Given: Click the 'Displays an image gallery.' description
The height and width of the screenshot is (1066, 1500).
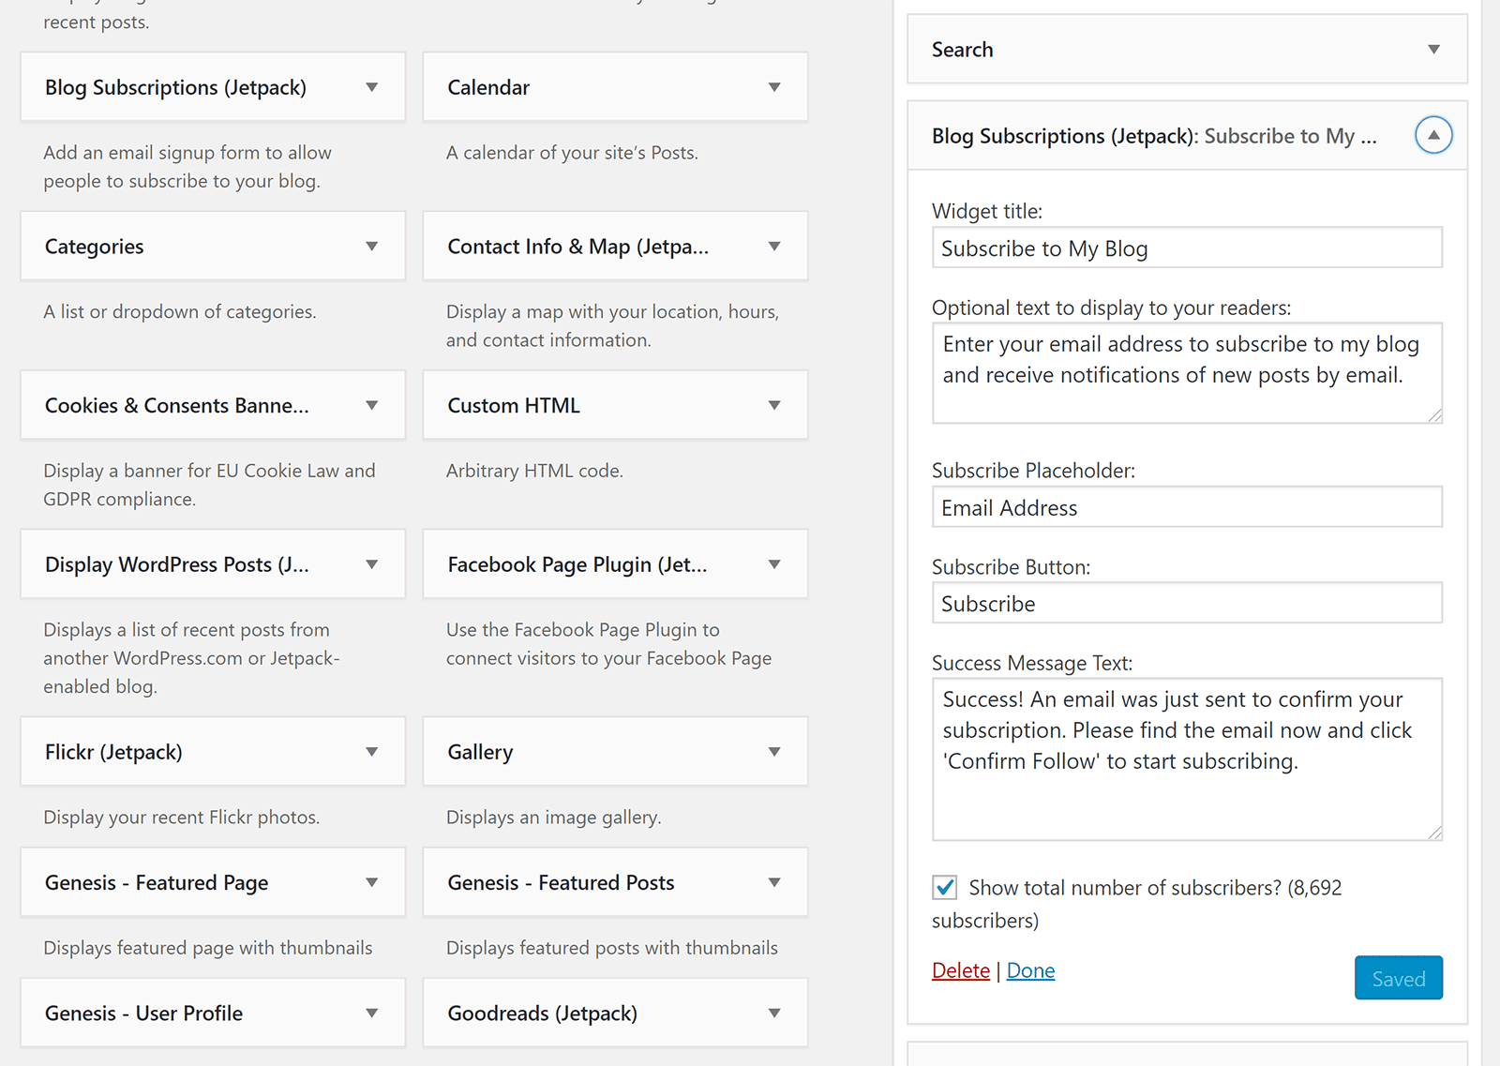Looking at the screenshot, I should [553, 817].
